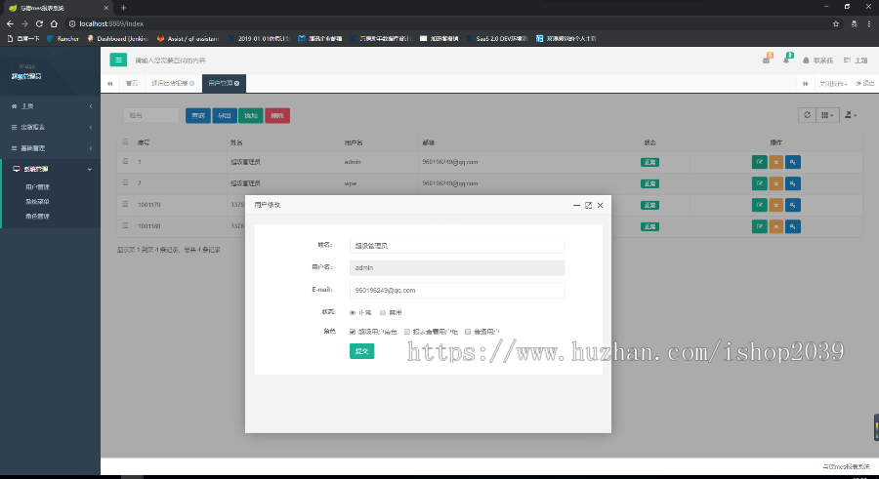Click the browser home icon
Image resolution: width=879 pixels, height=479 pixels.
pos(54,23)
